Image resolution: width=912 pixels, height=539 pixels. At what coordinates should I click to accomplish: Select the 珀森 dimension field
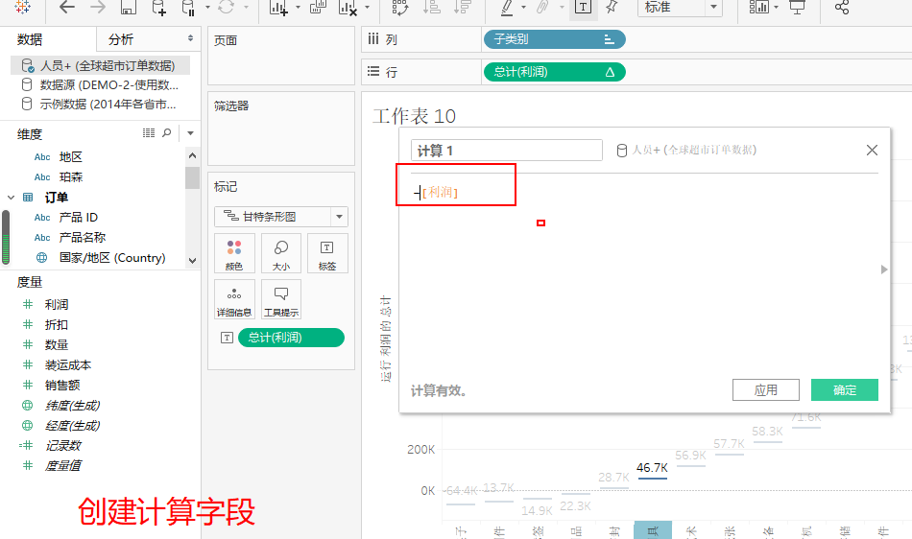pos(70,177)
